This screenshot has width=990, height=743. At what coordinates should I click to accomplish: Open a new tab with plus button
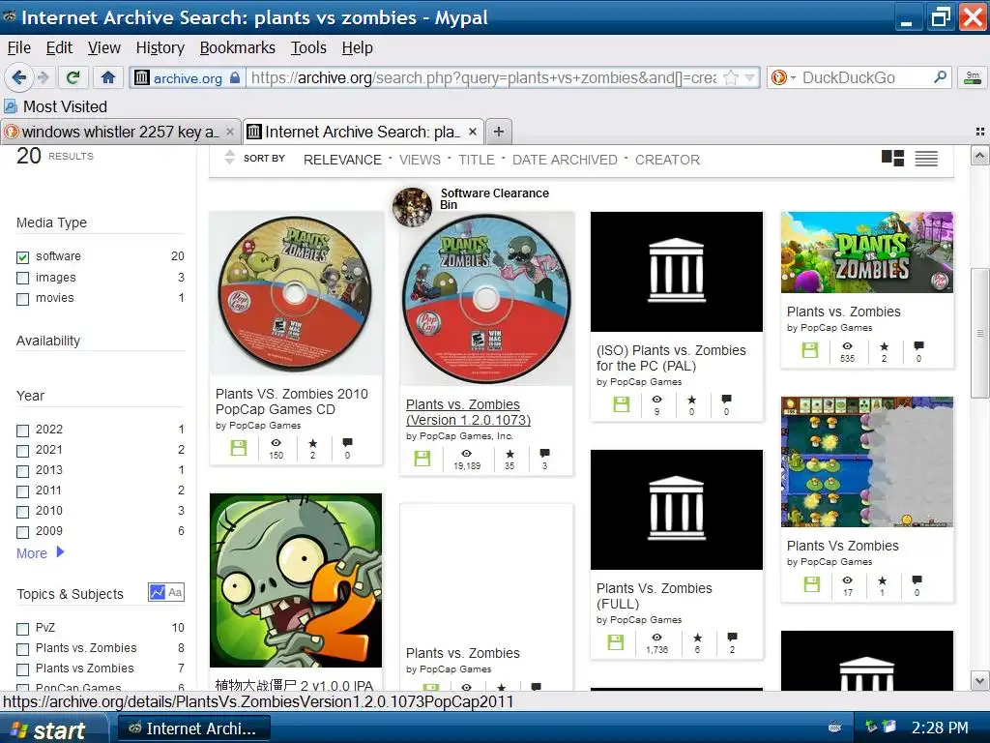point(499,132)
